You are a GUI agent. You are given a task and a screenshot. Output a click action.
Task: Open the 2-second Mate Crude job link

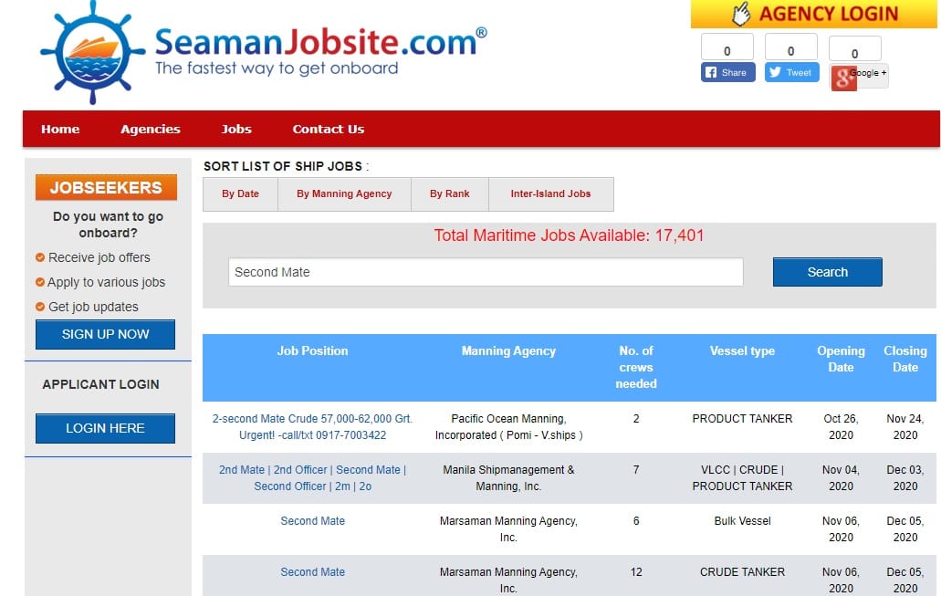point(312,427)
